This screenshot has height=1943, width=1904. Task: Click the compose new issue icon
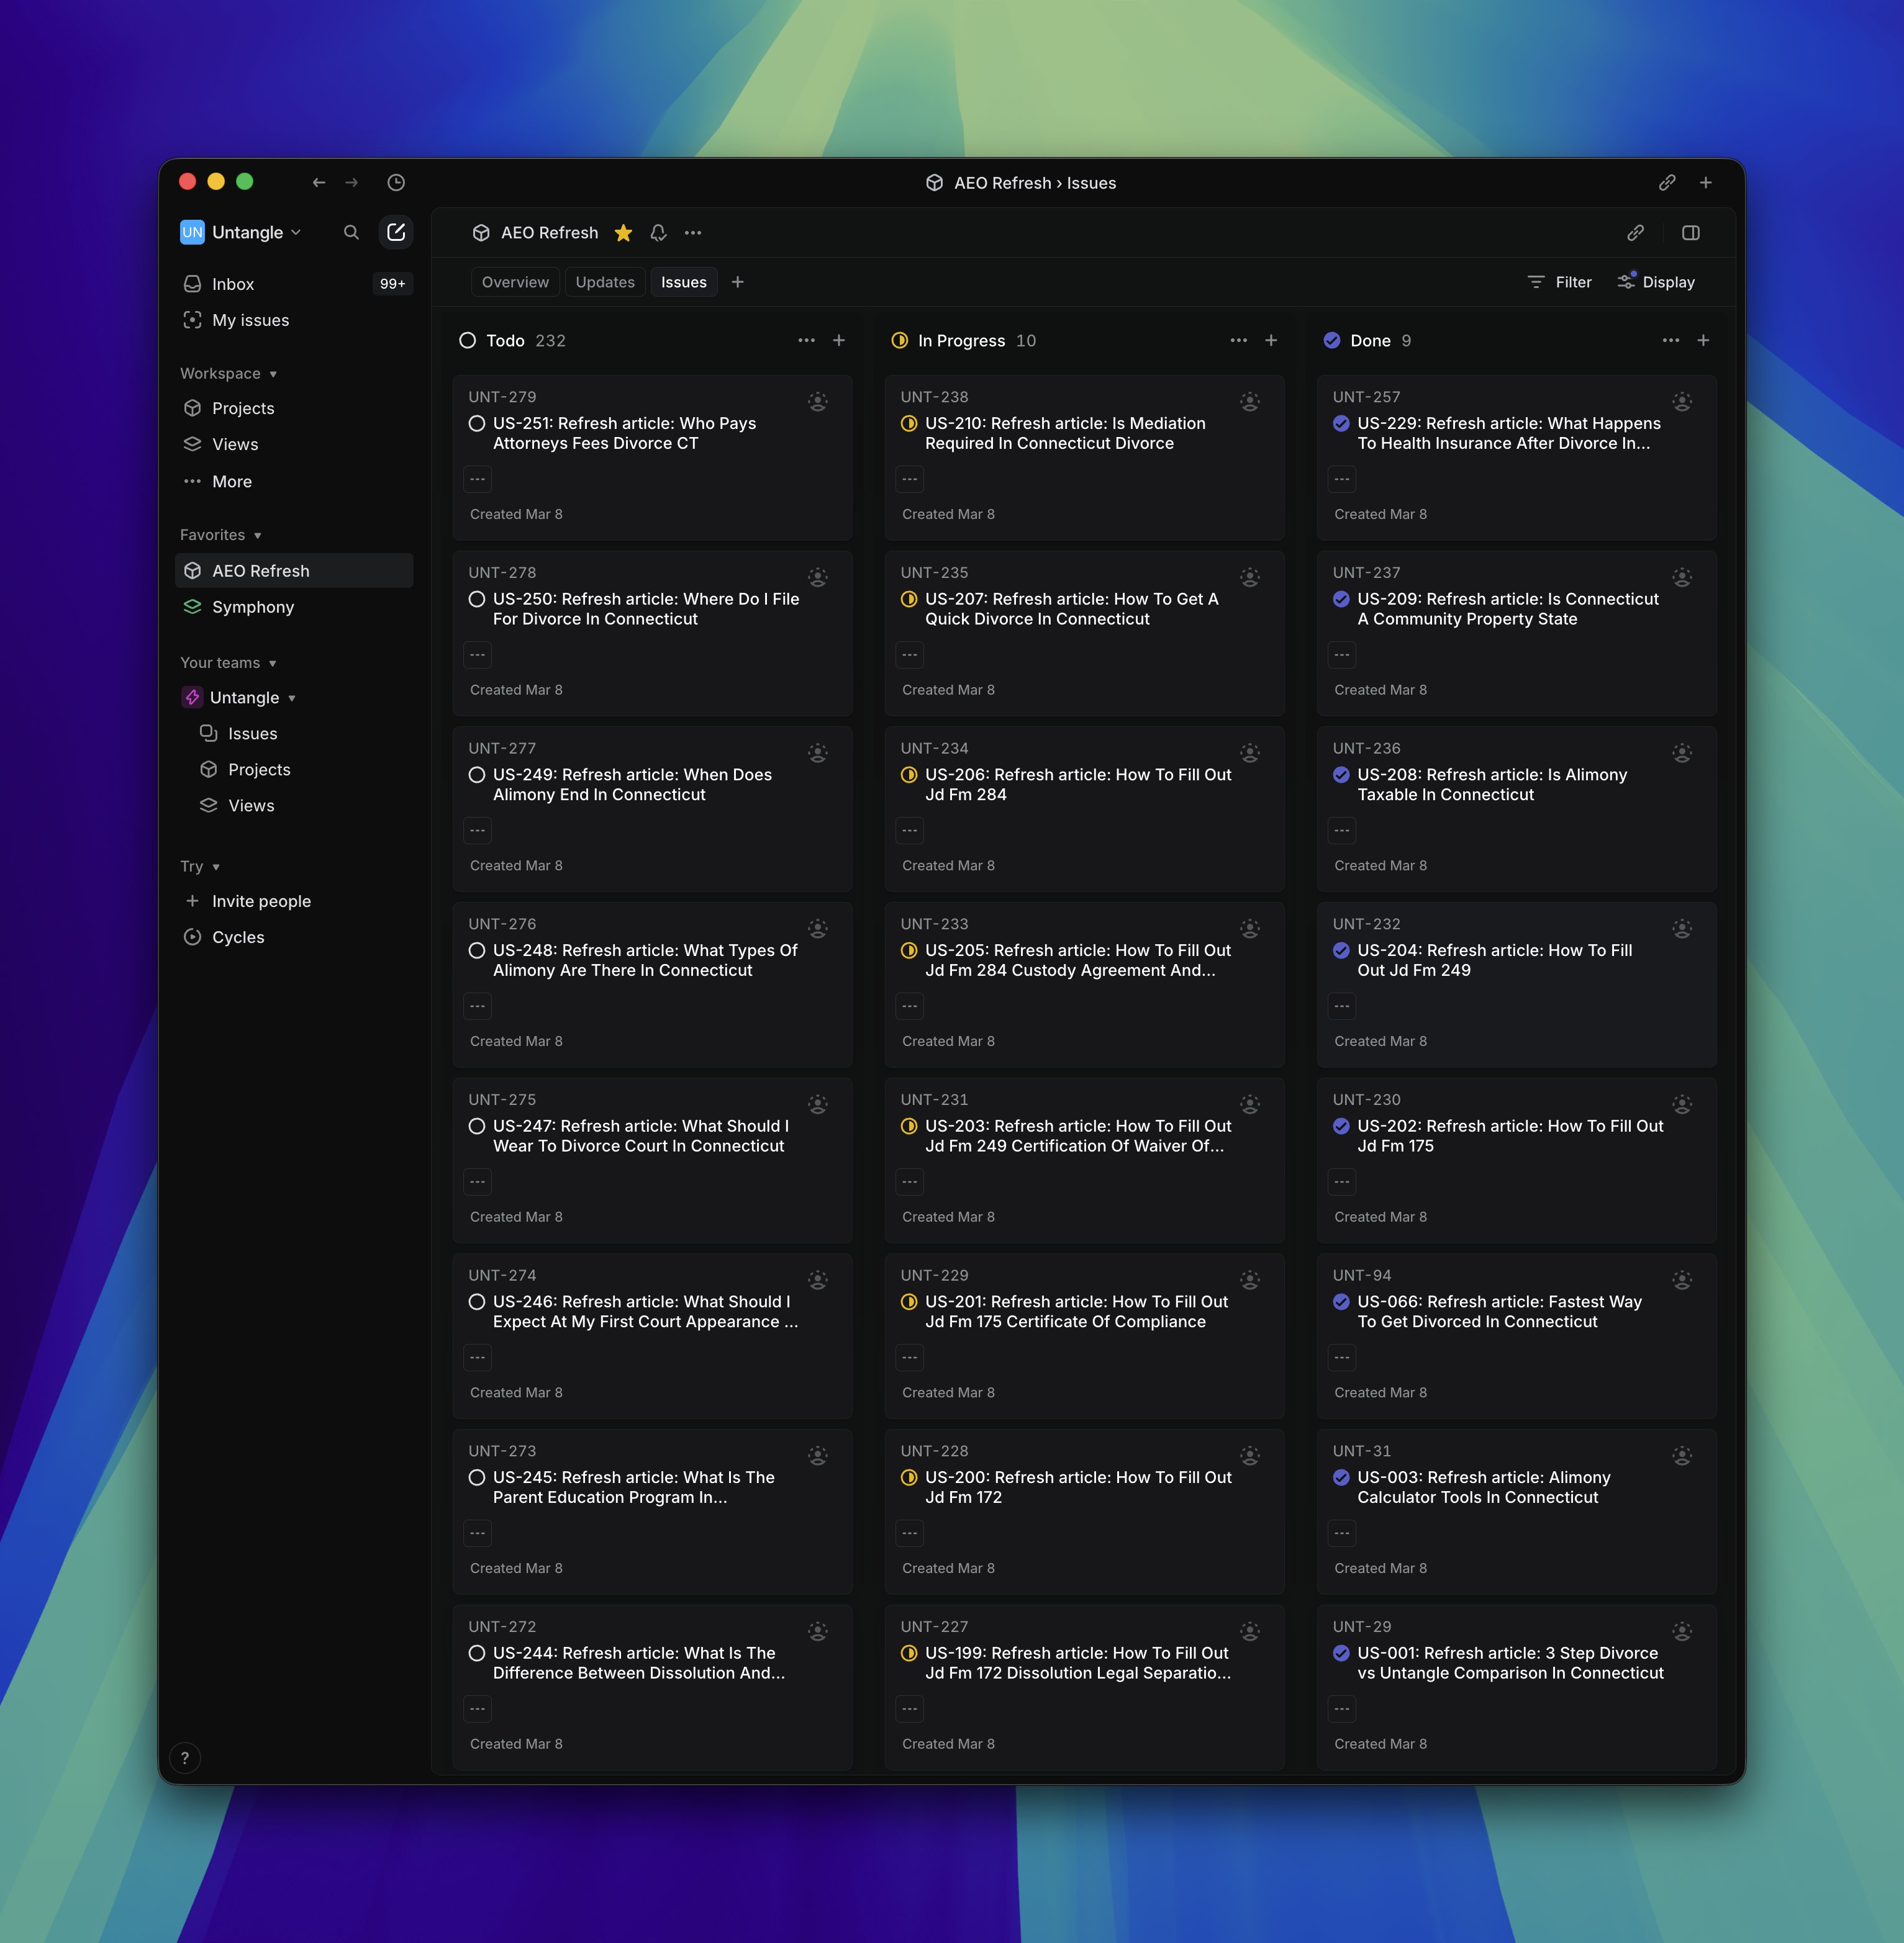396,232
